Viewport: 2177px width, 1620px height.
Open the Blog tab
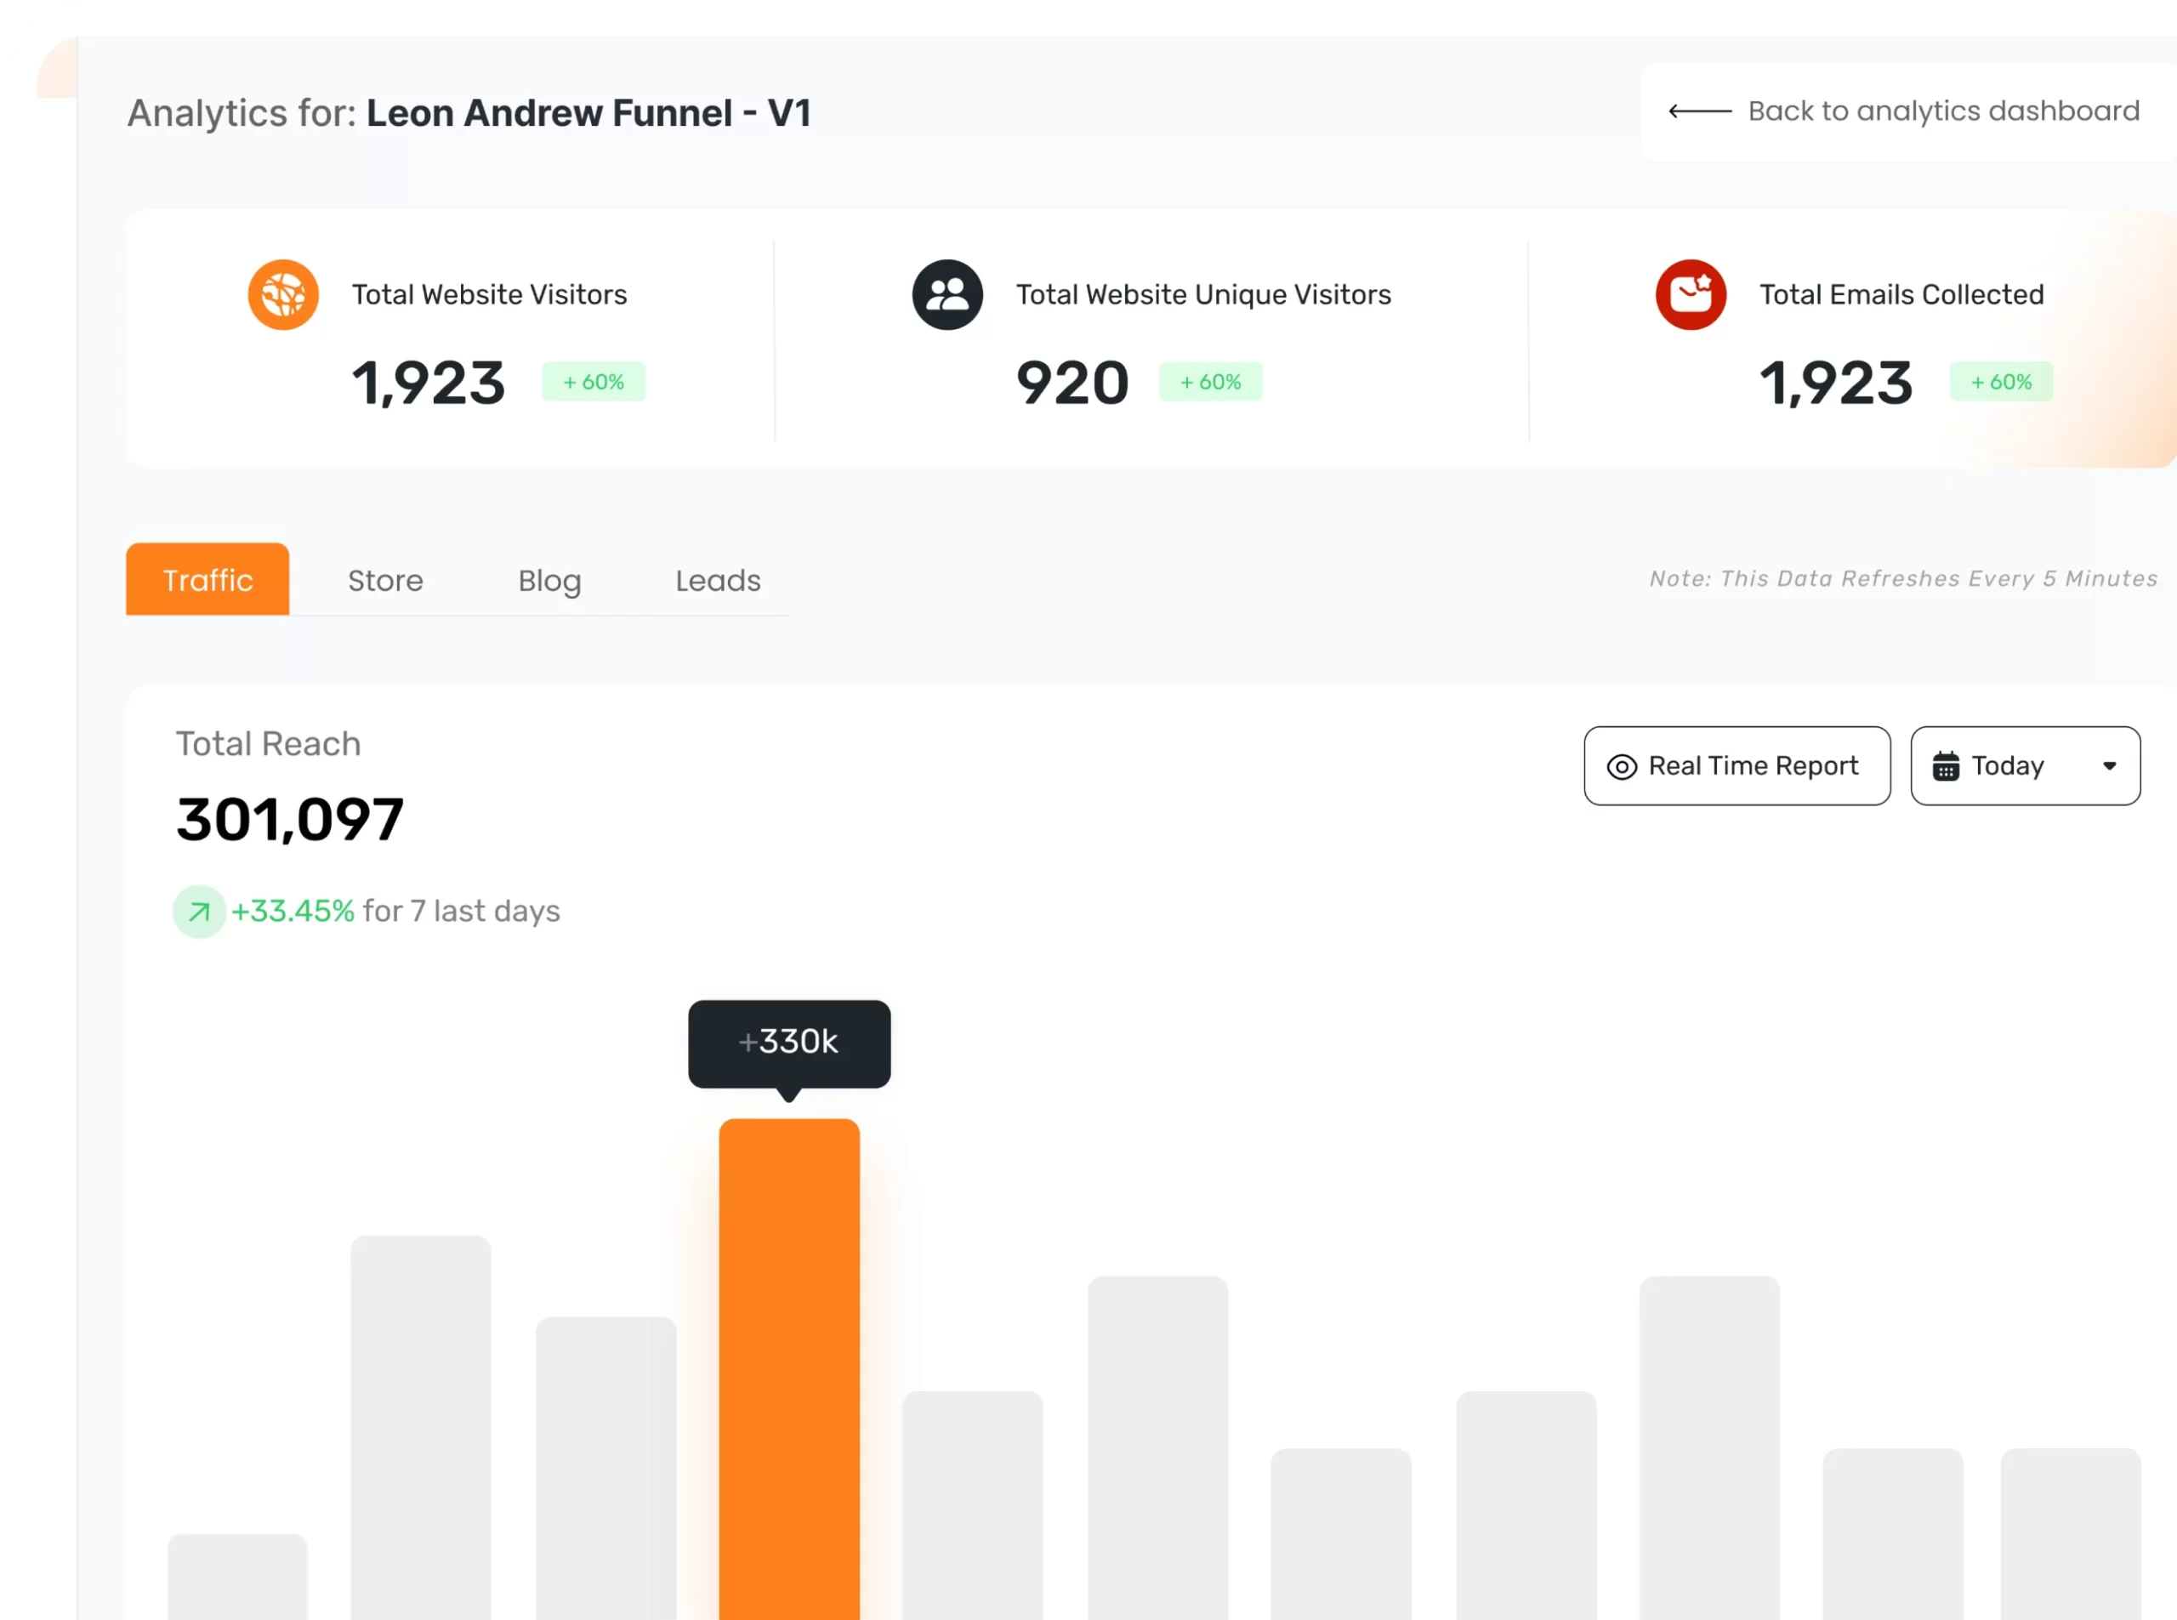click(549, 581)
